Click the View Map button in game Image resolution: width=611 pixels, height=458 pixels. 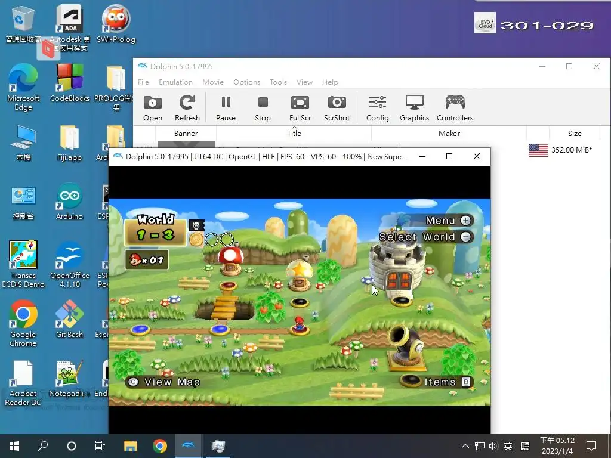point(165,382)
